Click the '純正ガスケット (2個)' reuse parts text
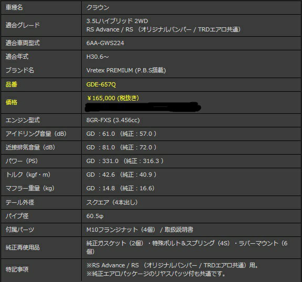This screenshot has height=282, width=302. click(x=115, y=243)
